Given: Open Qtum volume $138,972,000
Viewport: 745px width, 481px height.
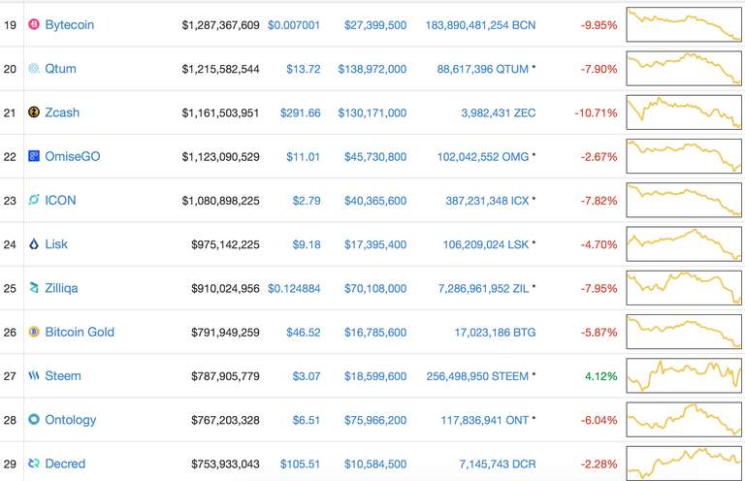Looking at the screenshot, I should (x=372, y=69).
